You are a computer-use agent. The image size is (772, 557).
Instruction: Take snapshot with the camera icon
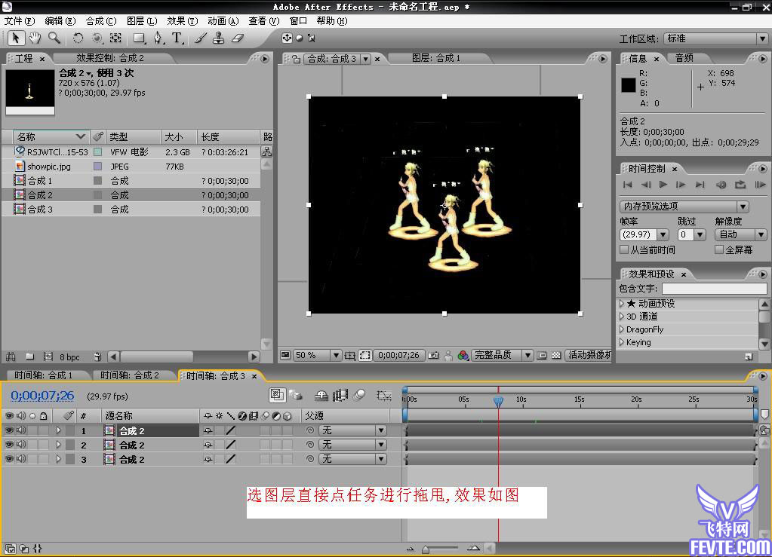pyautogui.click(x=433, y=355)
